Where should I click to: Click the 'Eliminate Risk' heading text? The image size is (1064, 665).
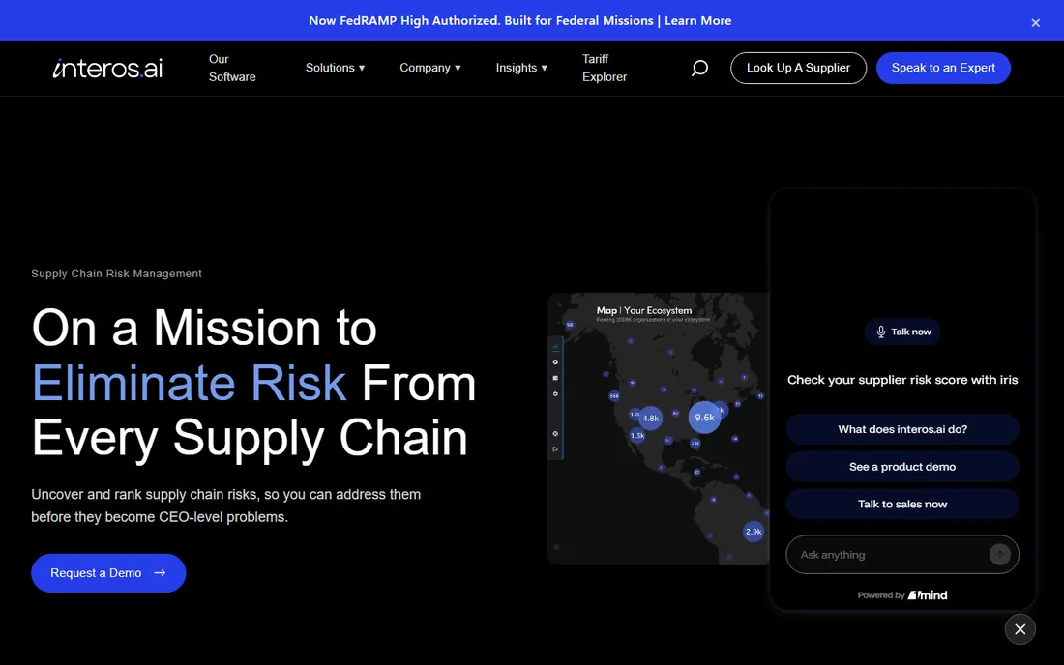pyautogui.click(x=190, y=383)
